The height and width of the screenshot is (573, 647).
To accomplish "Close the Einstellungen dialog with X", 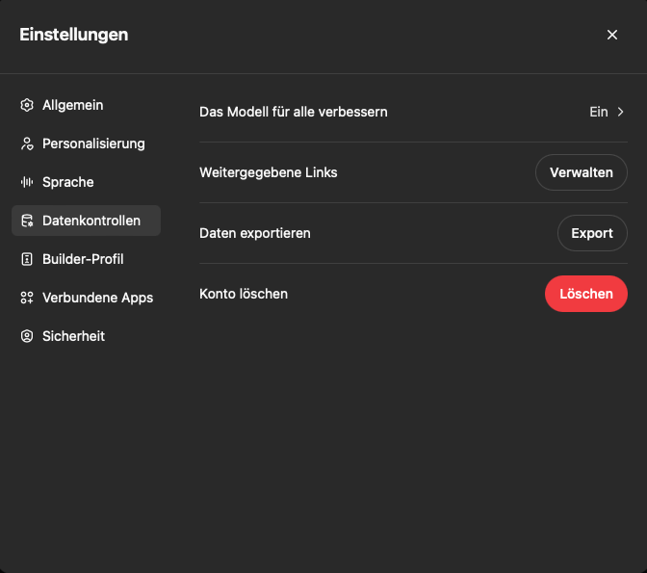I will coord(612,35).
